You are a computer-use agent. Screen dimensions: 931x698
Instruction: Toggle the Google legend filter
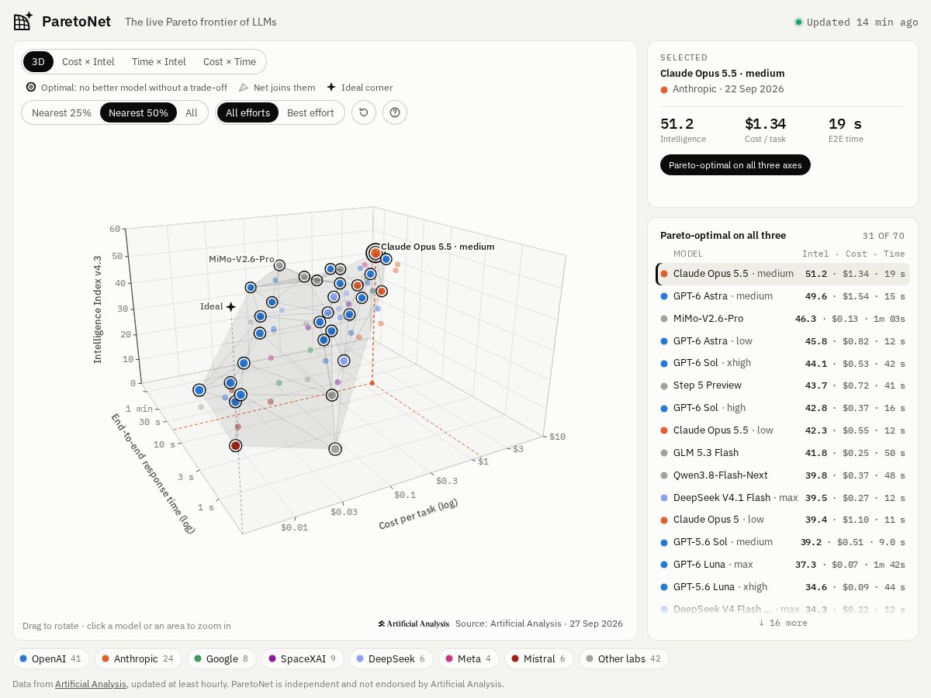point(221,659)
